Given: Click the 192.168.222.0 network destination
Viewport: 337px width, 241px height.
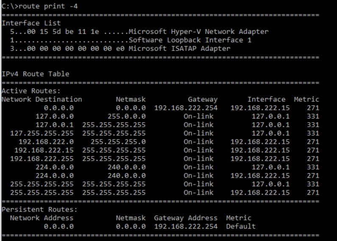Looking at the screenshot, I should pos(46,142).
